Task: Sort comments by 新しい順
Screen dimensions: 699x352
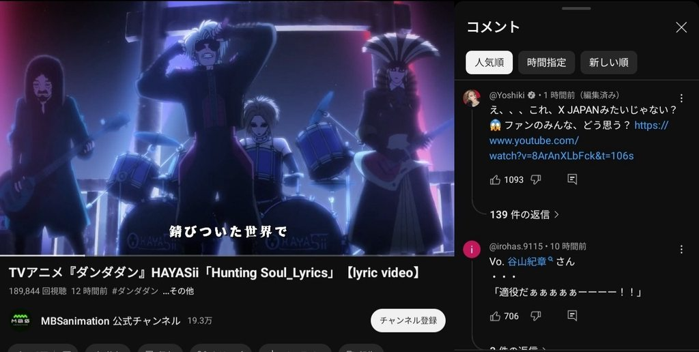Action: click(608, 62)
